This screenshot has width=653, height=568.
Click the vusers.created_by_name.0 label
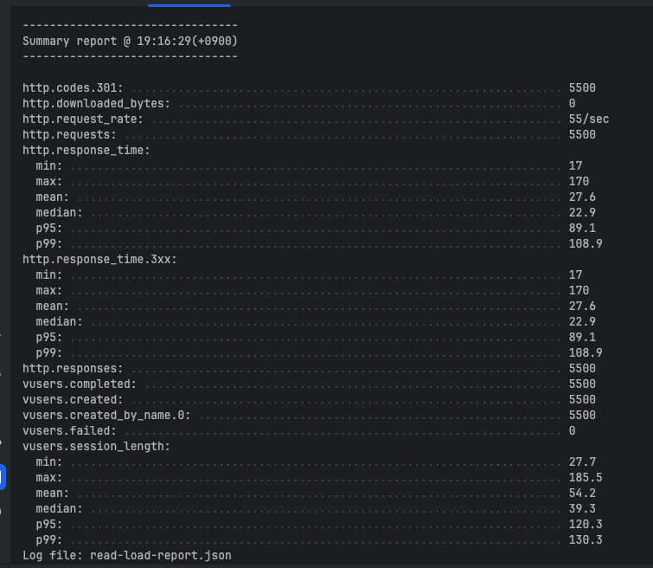click(106, 416)
